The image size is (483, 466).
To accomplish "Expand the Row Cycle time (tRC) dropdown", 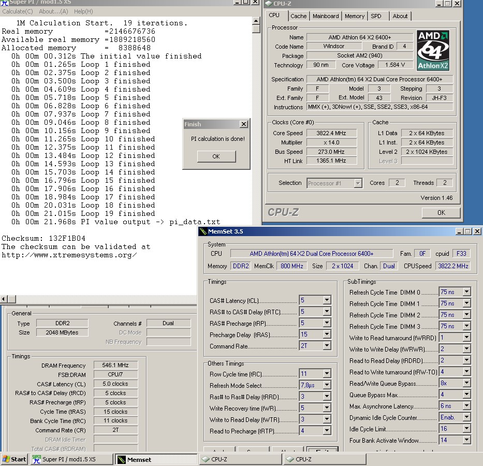I will point(327,374).
